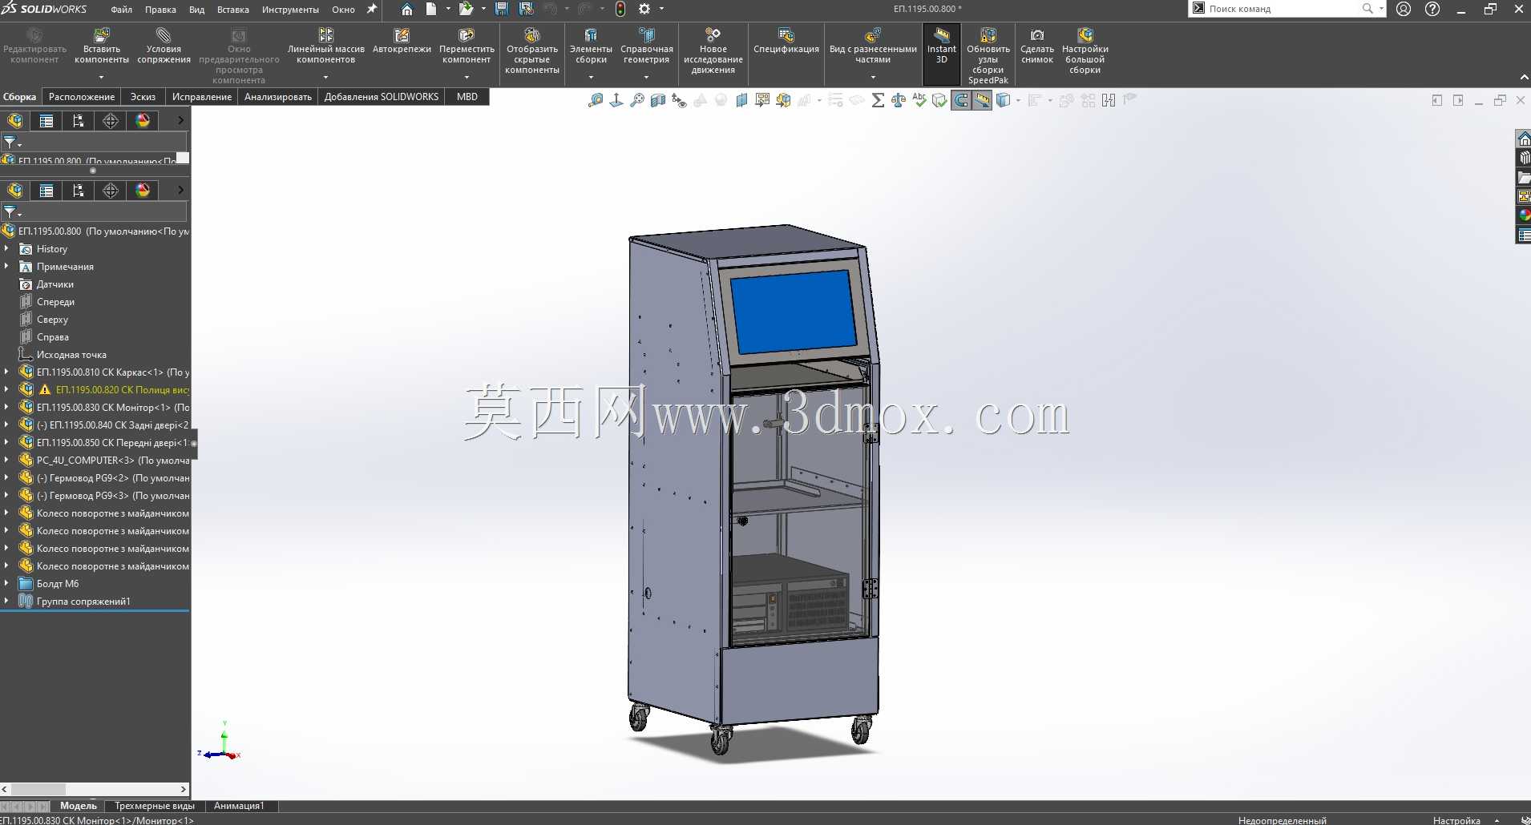
Task: Open Design Library in the task pane
Action: pos(1524,159)
